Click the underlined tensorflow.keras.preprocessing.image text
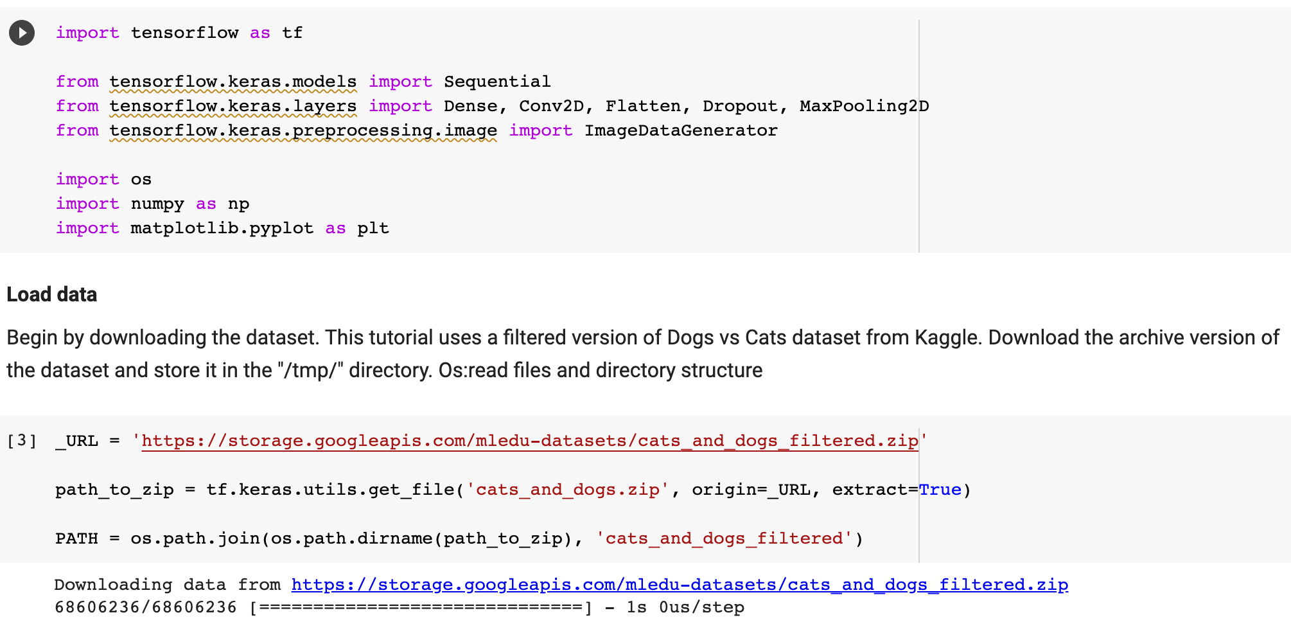This screenshot has height=622, width=1291. pos(302,130)
